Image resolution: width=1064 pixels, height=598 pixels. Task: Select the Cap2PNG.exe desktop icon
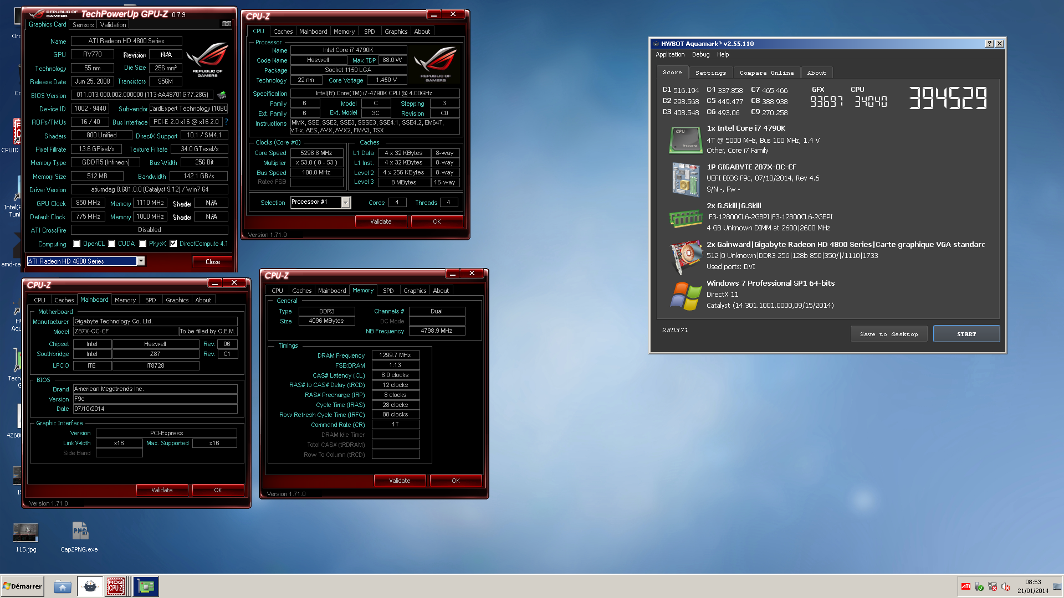point(79,537)
